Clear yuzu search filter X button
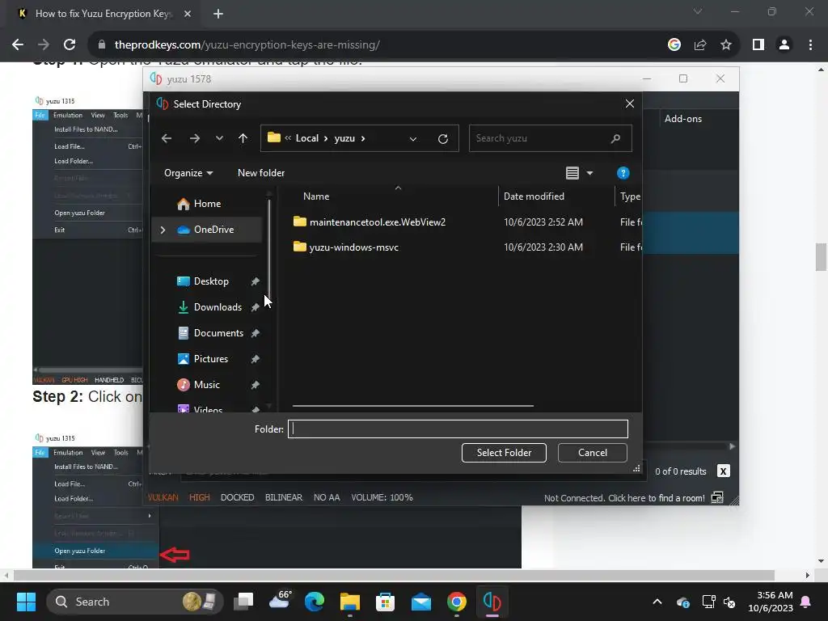This screenshot has width=828, height=621. pos(723,471)
